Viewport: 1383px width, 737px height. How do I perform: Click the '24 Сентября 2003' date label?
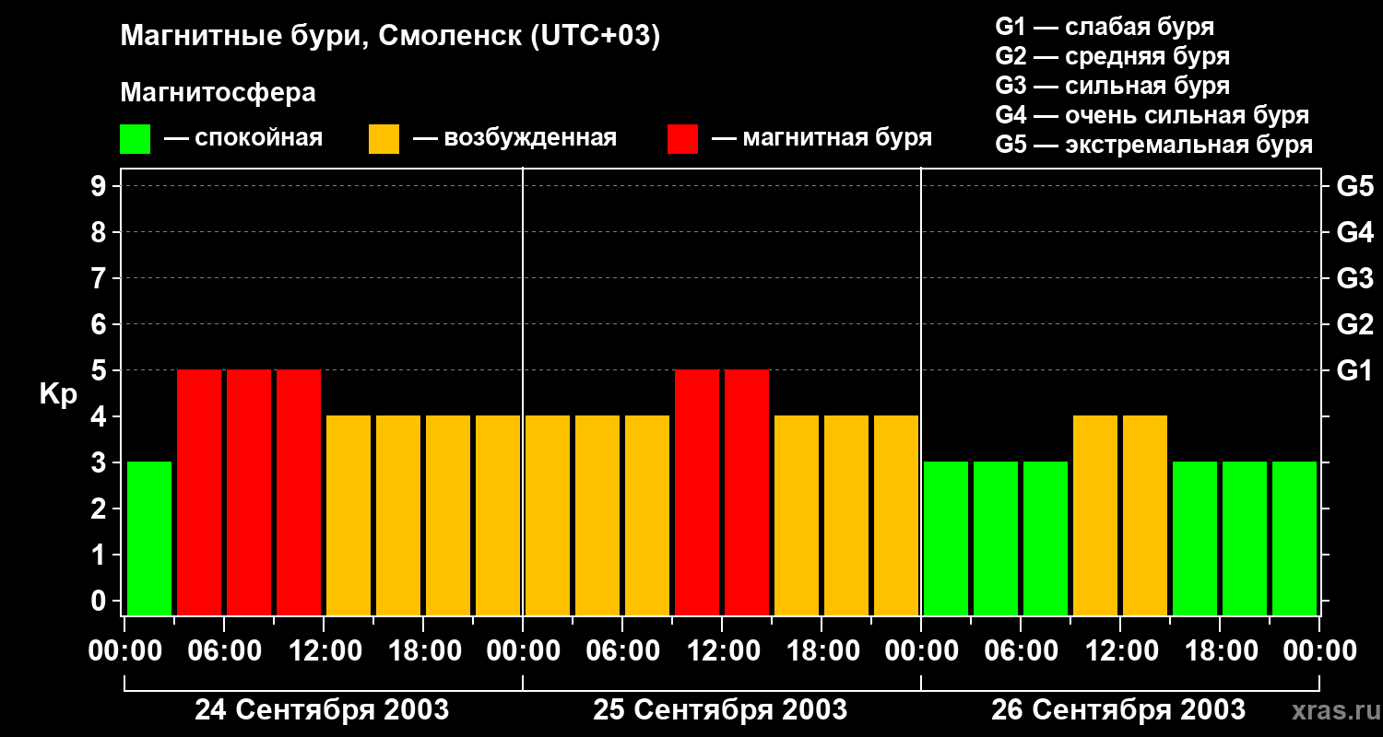[322, 710]
